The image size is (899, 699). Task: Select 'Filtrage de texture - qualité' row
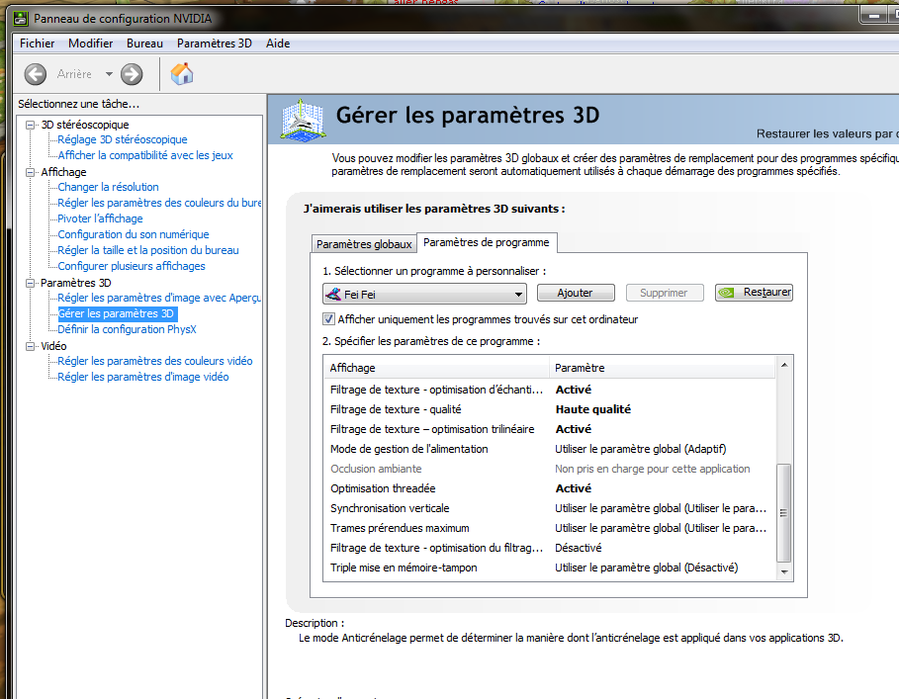pos(549,409)
